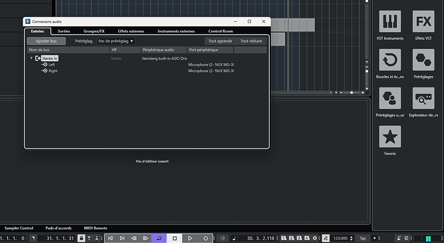Open the Préréglages utilisateur icon
The height and width of the screenshot is (243, 444).
[x=390, y=98]
